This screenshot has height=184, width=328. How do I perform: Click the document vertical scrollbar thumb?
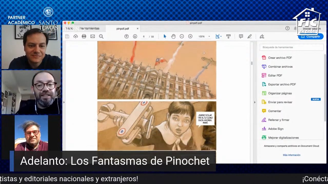click(252, 63)
